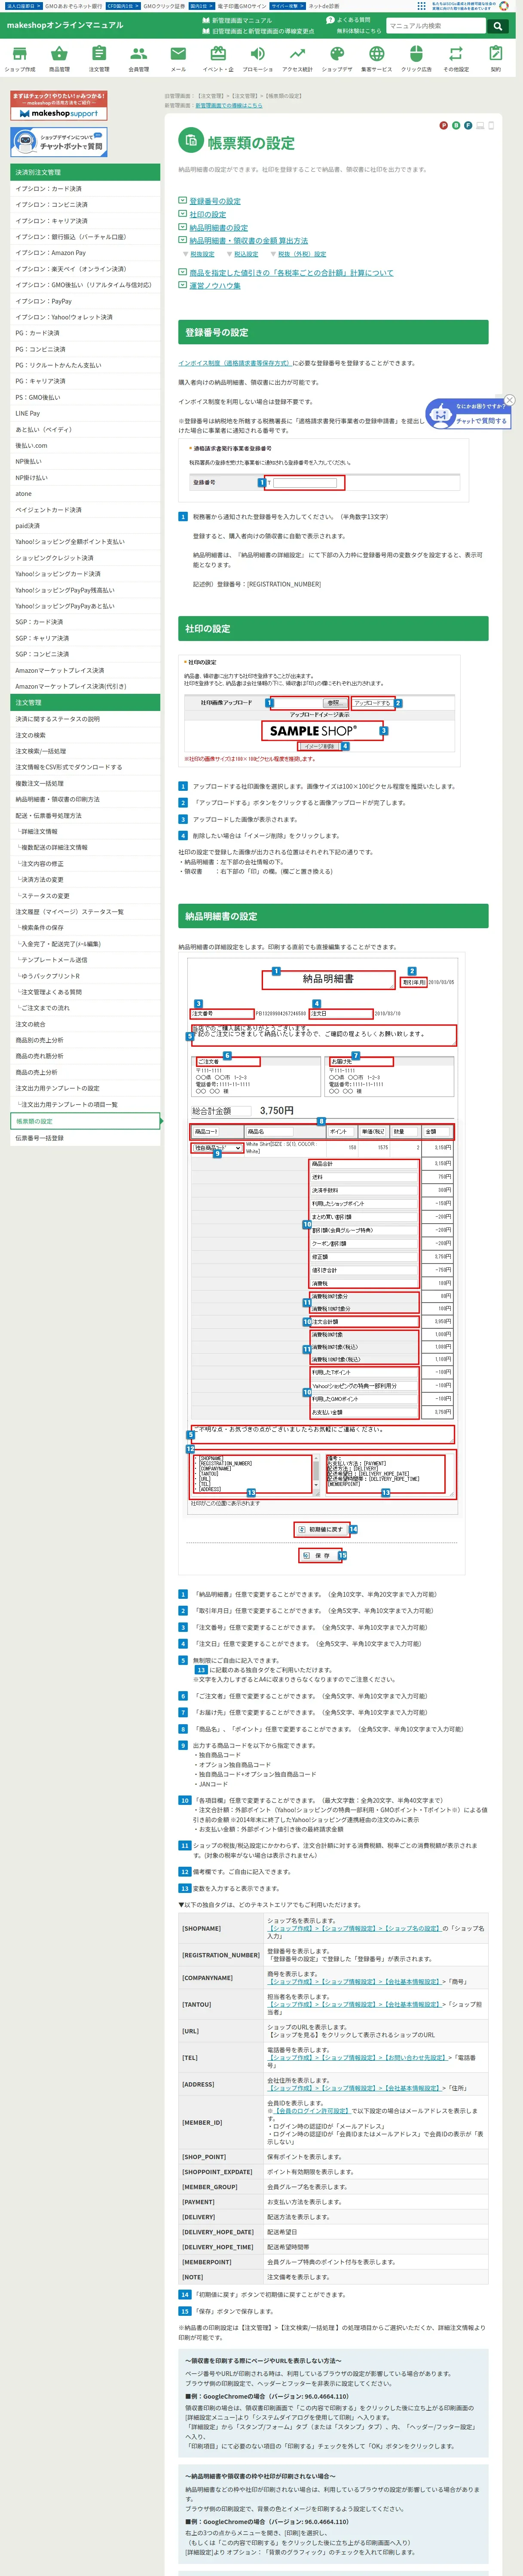Click makeshopオンラインマニュアル site title
This screenshot has height=2576, width=523.
(x=65, y=25)
